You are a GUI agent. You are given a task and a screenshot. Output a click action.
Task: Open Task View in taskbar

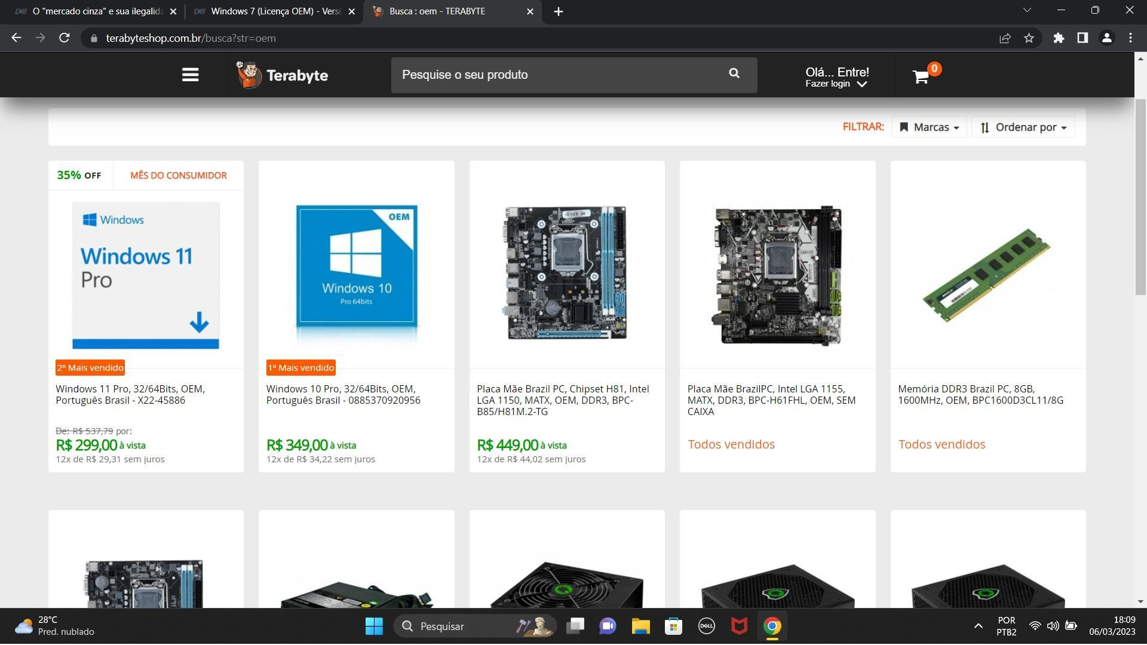click(575, 626)
